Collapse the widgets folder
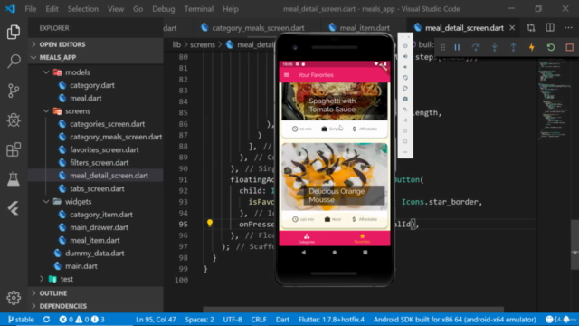Viewport: 579px width, 326px height. click(78, 201)
